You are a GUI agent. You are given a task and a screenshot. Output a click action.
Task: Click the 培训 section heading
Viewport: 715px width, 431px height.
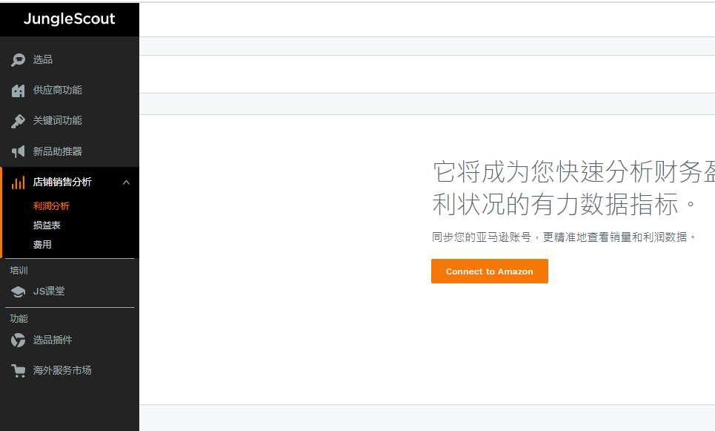click(19, 270)
